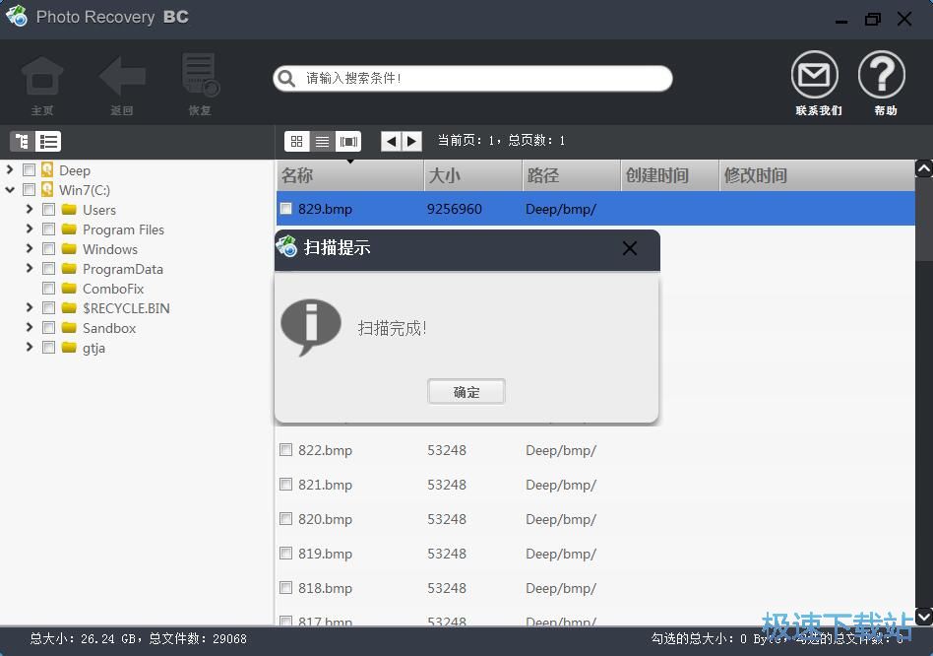Select the 819.bmp file name
Screen dimensions: 933x656
click(x=325, y=554)
